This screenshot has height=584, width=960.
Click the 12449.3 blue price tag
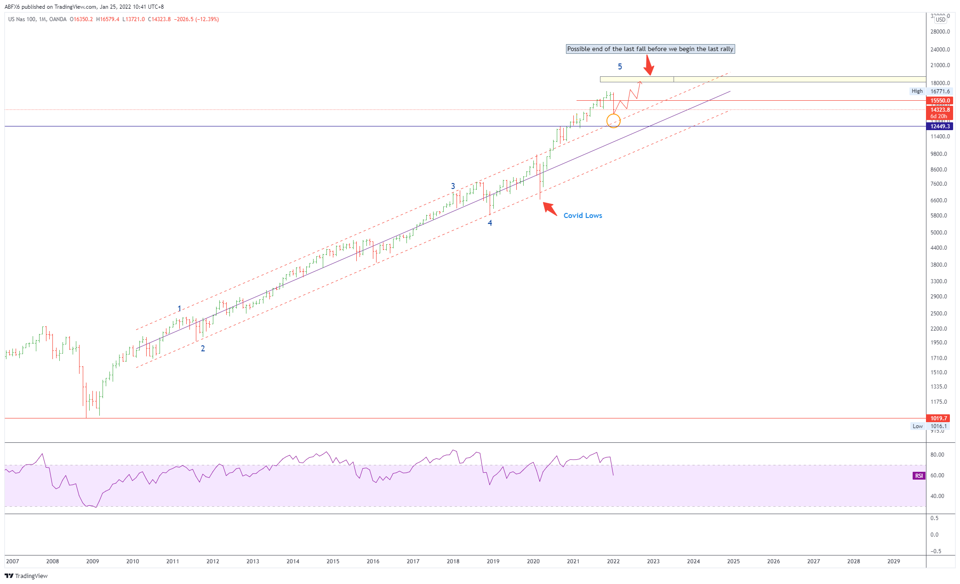pyautogui.click(x=939, y=126)
